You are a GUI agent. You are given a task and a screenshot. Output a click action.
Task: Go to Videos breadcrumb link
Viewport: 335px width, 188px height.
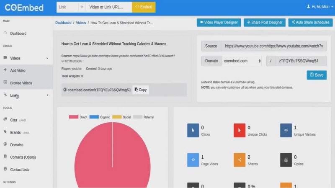81,23
